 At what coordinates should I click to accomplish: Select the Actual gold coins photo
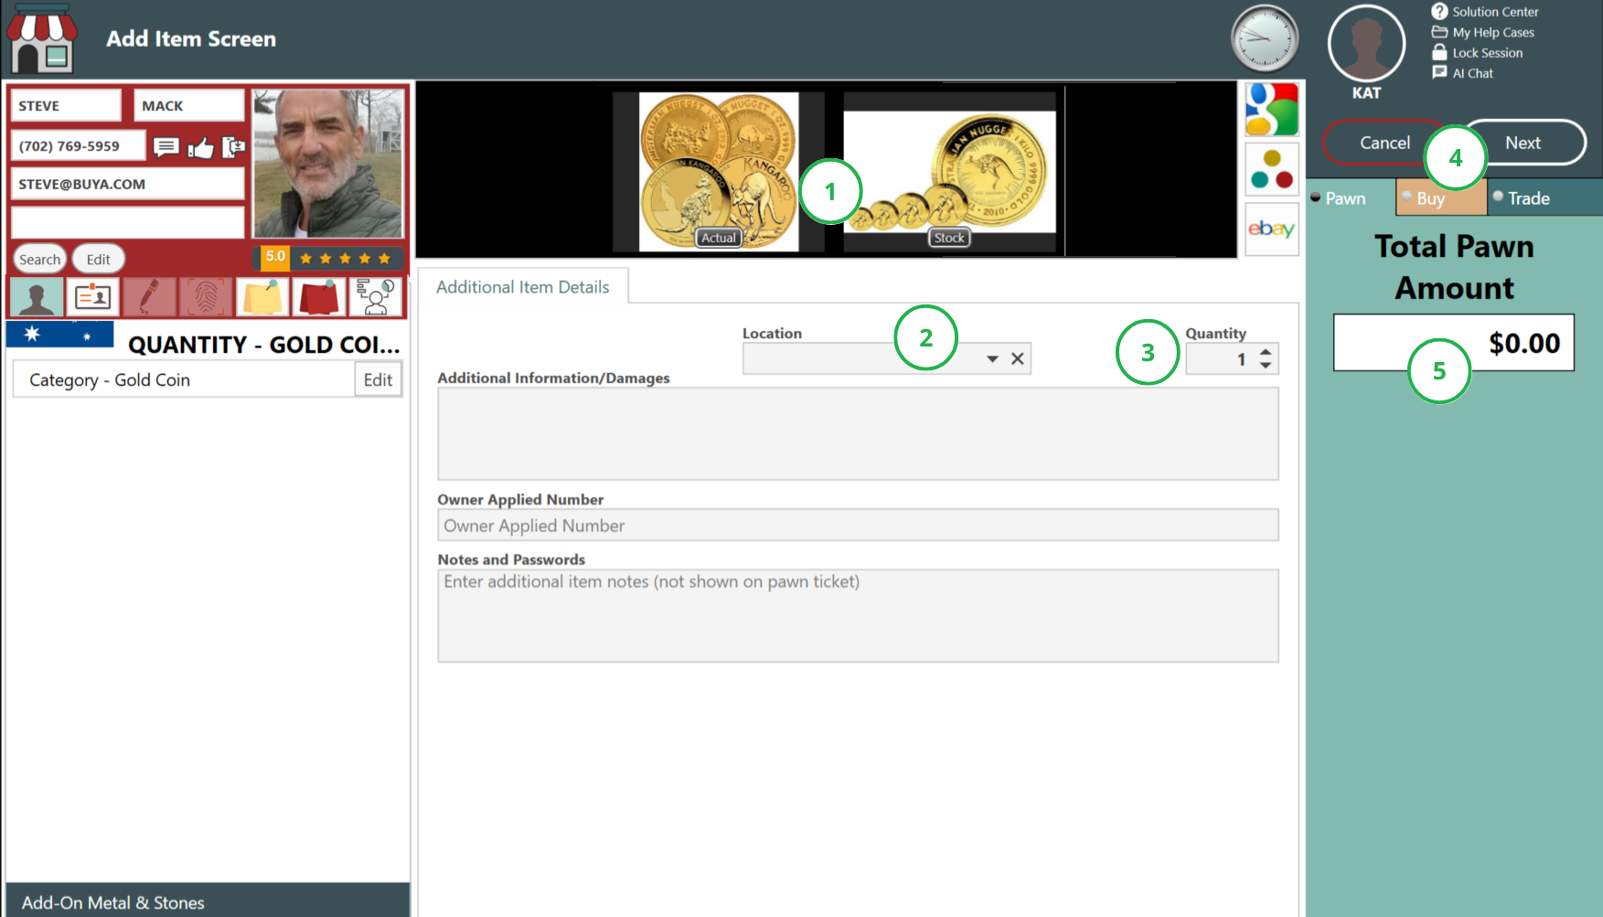718,172
